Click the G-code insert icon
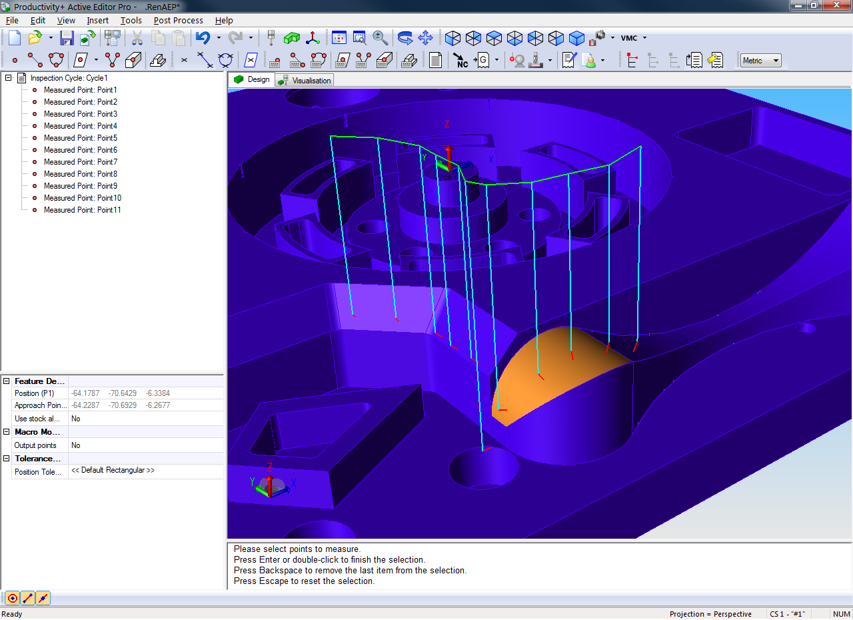This screenshot has width=853, height=620. coord(482,61)
